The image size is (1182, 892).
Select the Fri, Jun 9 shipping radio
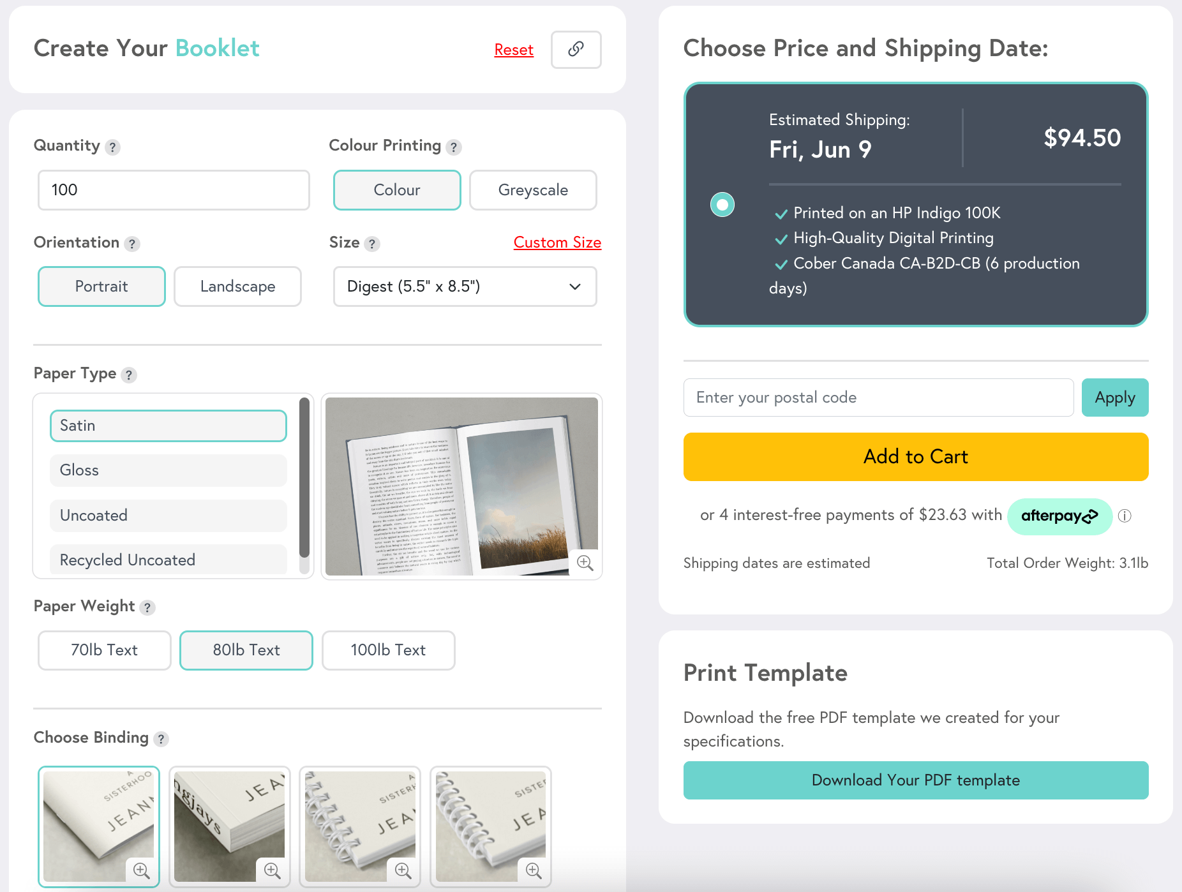(x=722, y=205)
